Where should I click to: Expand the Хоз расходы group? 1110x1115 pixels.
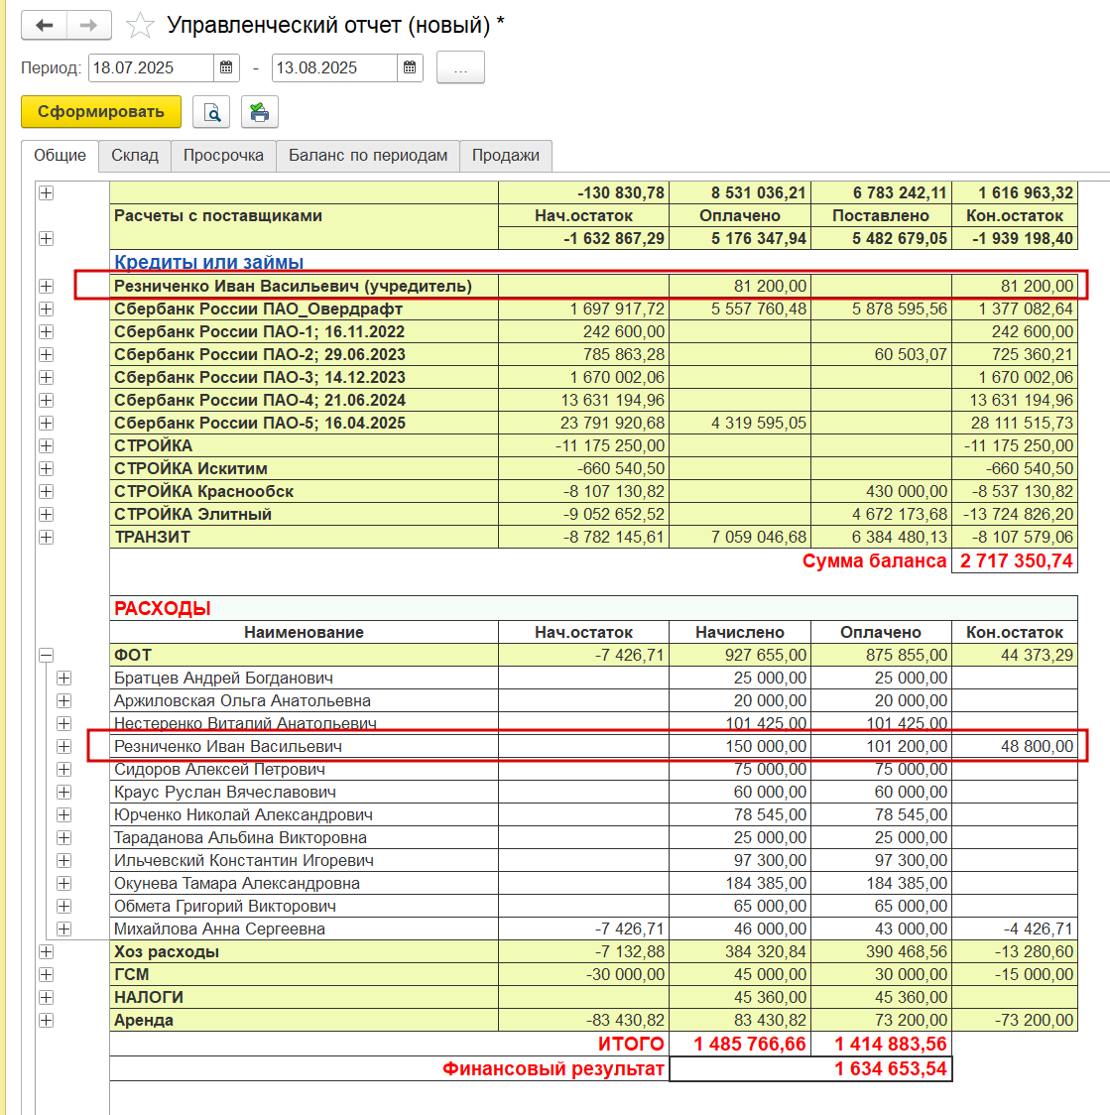tap(47, 951)
